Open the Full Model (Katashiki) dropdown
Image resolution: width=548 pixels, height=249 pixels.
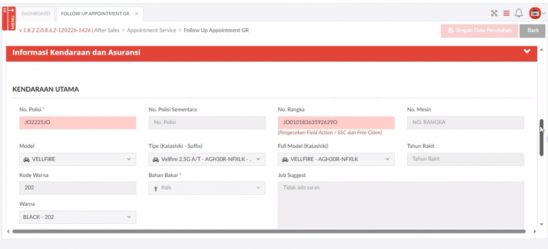[x=336, y=159]
